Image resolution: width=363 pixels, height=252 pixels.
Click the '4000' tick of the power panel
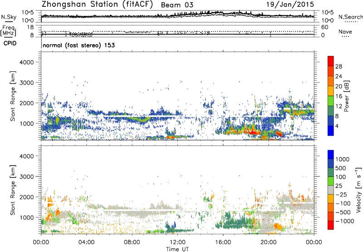pyautogui.click(x=27, y=62)
